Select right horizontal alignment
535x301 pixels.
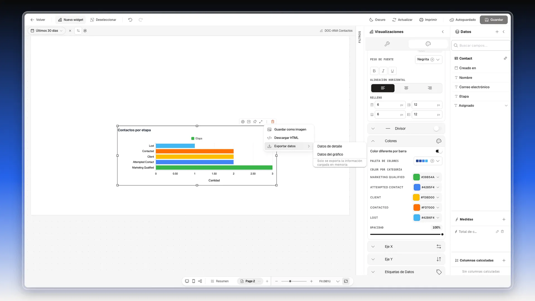point(430,88)
